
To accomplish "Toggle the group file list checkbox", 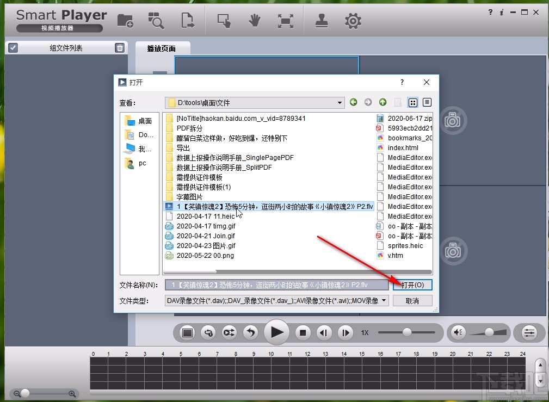I will 13,48.
